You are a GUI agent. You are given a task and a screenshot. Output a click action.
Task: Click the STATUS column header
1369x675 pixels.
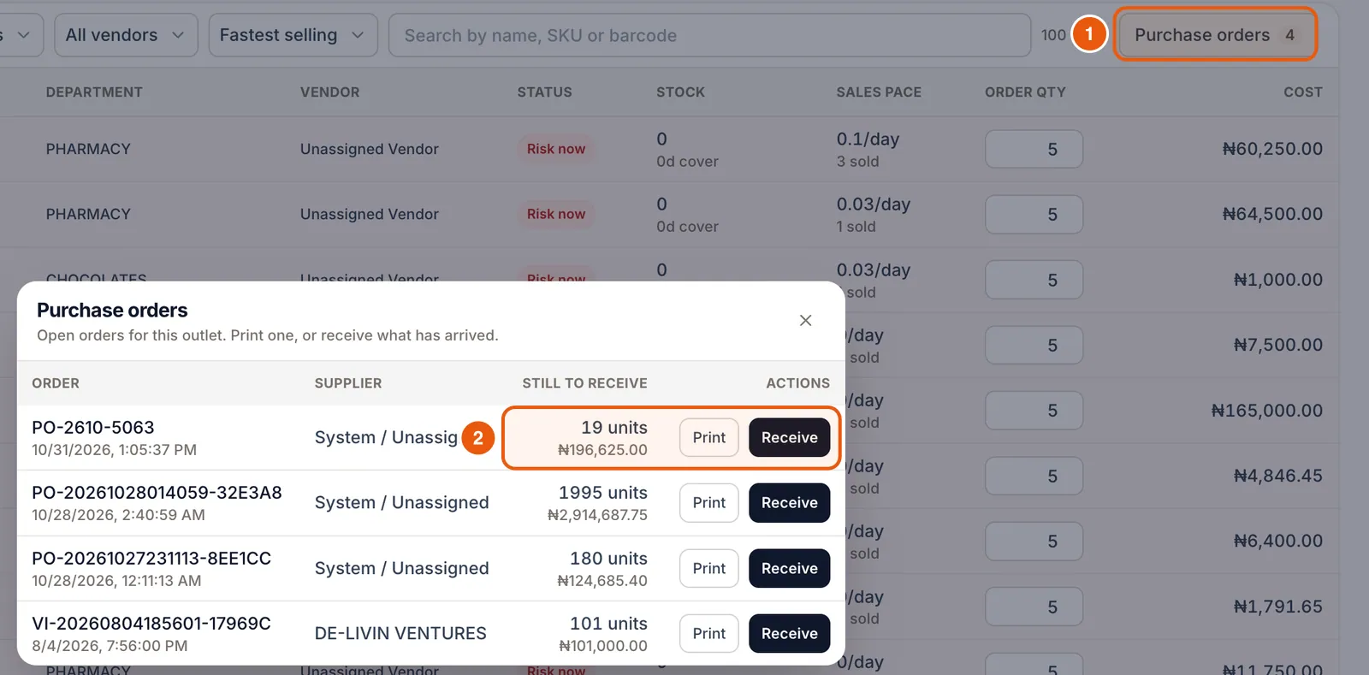pos(544,92)
